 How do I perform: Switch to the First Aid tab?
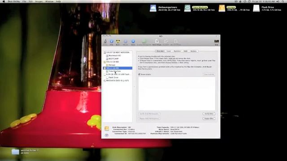coord(160,51)
